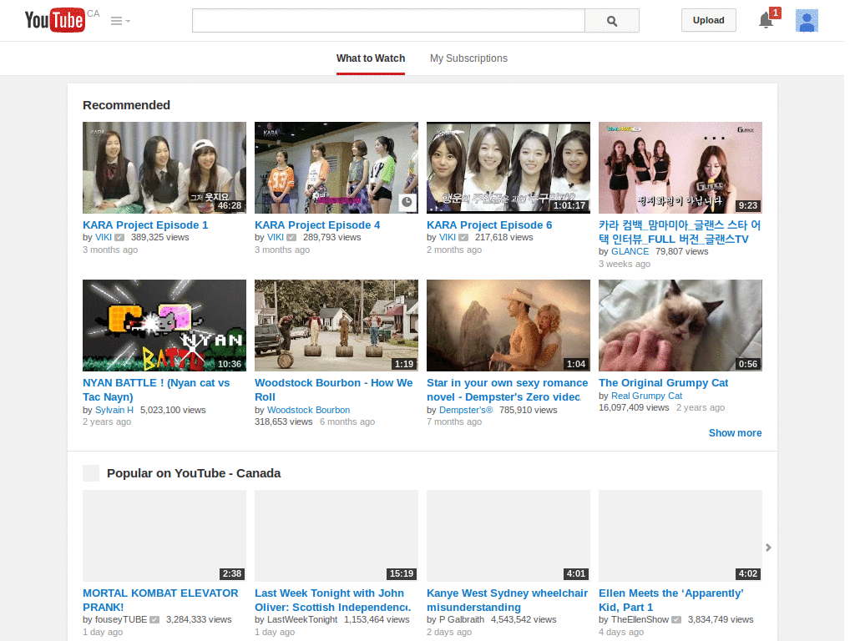Open Ellen Meets the 'Apparently' Kid title
The width and height of the screenshot is (855, 641).
pos(671,600)
